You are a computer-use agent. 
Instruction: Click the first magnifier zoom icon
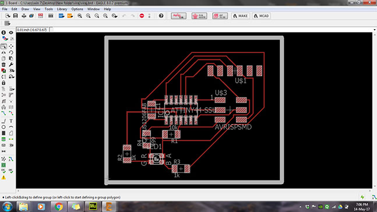(x=80, y=16)
